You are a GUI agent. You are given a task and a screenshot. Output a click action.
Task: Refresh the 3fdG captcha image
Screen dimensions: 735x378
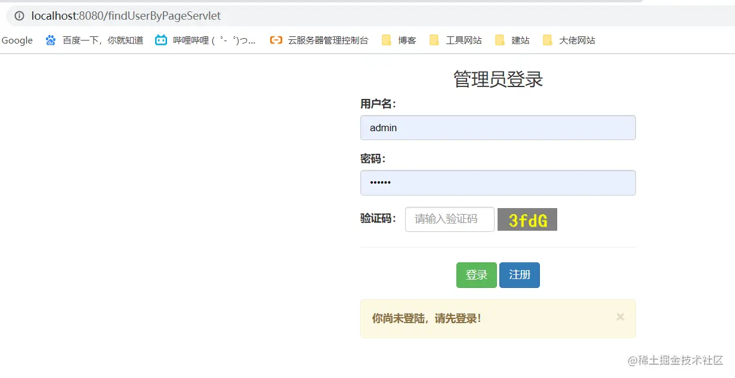(527, 219)
